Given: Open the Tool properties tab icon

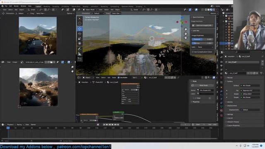Looking at the screenshot, I should tap(222, 57).
